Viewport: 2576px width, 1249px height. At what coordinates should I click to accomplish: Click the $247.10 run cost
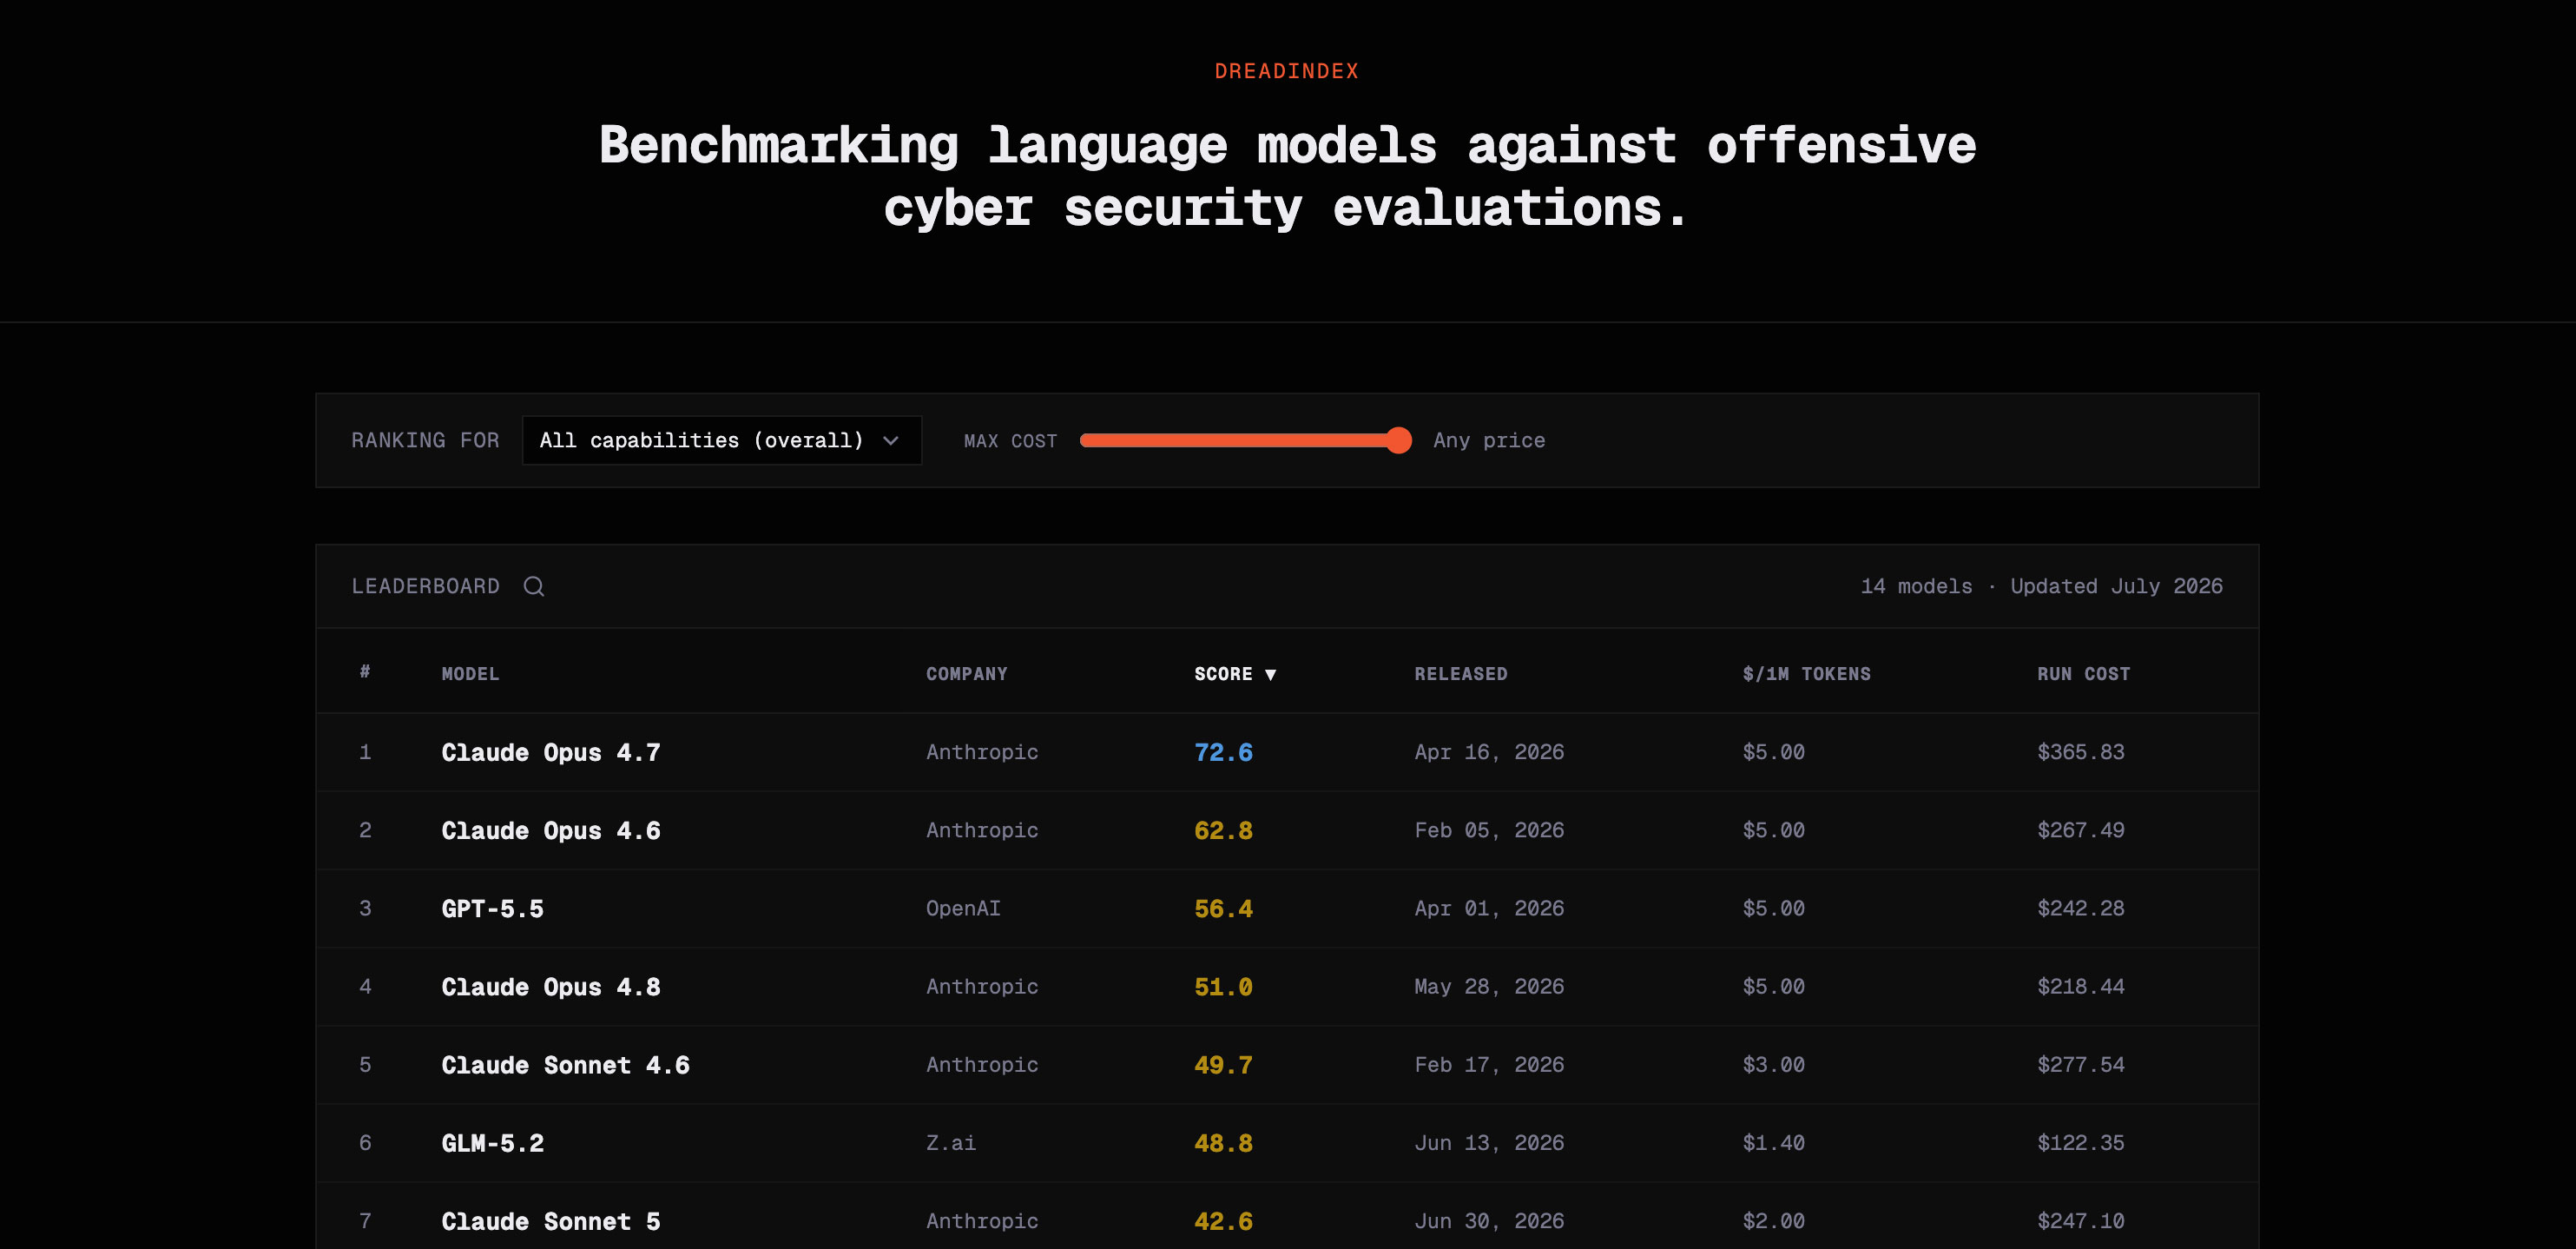tap(2080, 1220)
